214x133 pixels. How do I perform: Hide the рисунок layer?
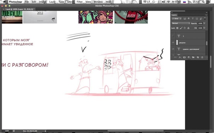point(173,43)
